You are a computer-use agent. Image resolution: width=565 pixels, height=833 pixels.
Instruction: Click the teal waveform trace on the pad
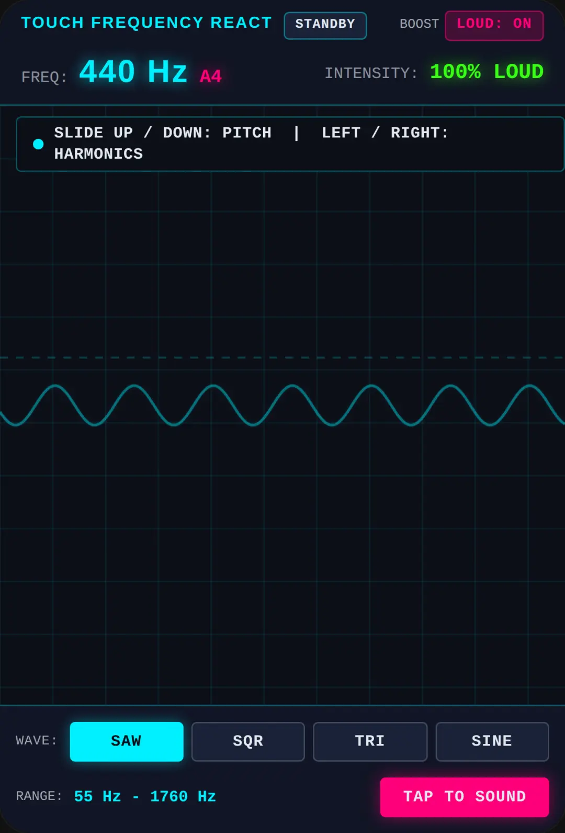click(282, 405)
